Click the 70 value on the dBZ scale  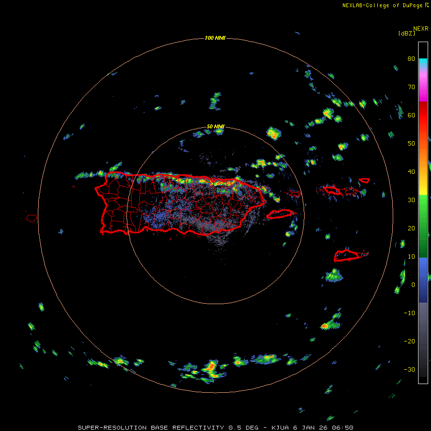point(411,87)
